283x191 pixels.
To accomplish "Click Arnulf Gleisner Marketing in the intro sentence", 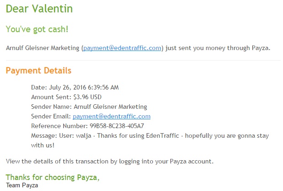I will (43, 48).
